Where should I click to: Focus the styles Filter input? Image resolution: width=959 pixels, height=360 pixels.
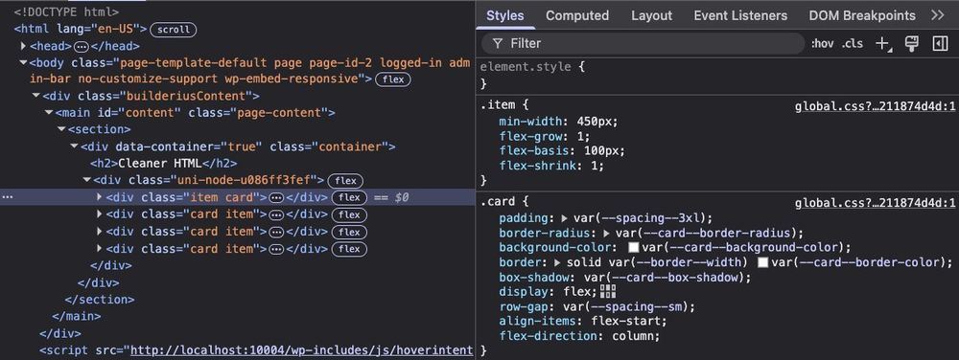(643, 43)
